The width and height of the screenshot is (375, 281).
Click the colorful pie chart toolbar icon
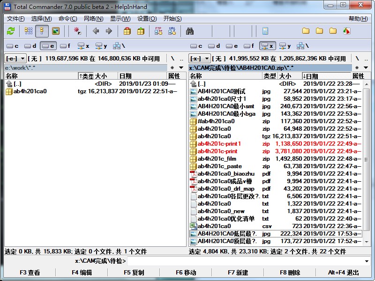(346, 31)
